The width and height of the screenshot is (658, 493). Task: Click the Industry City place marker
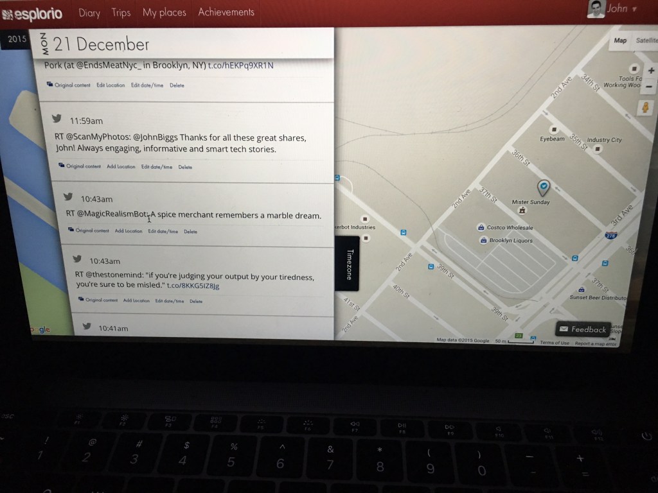[x=598, y=149]
